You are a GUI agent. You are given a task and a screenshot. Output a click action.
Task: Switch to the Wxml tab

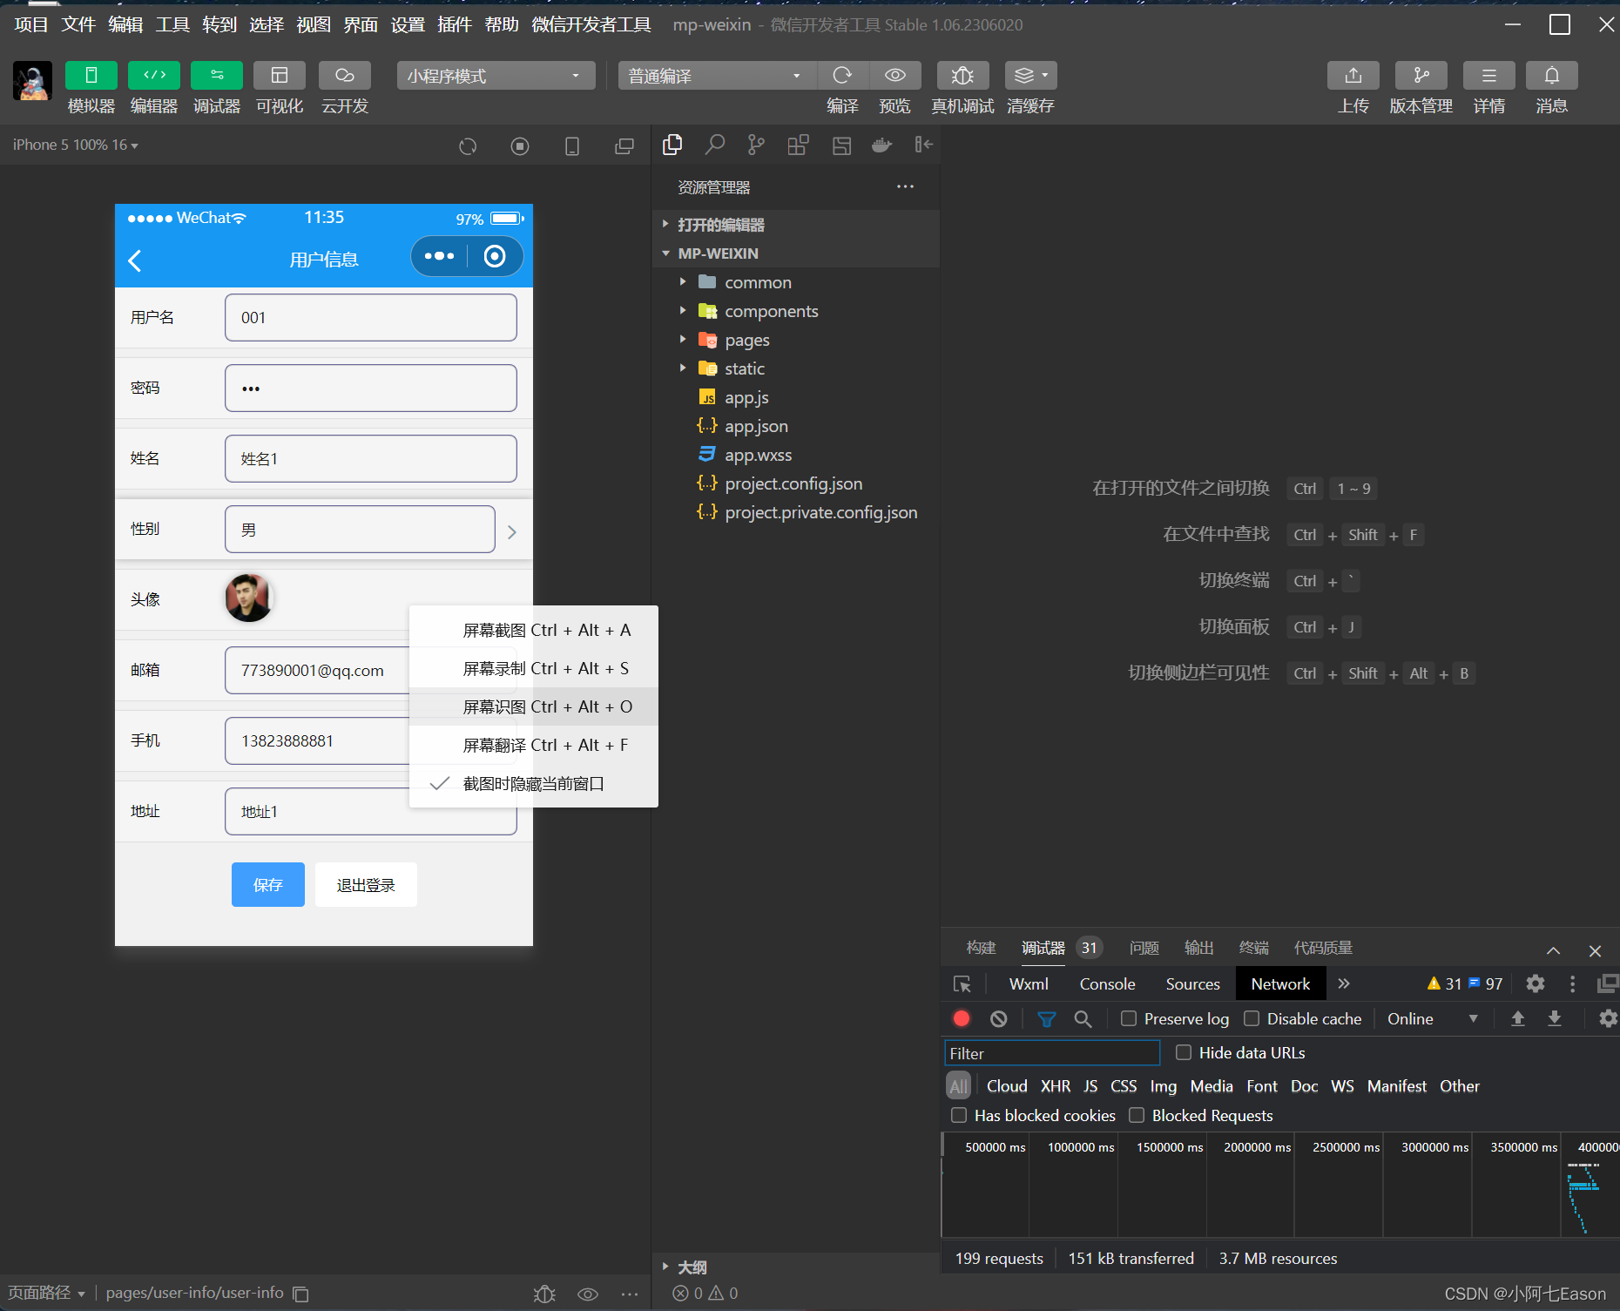coord(1029,984)
